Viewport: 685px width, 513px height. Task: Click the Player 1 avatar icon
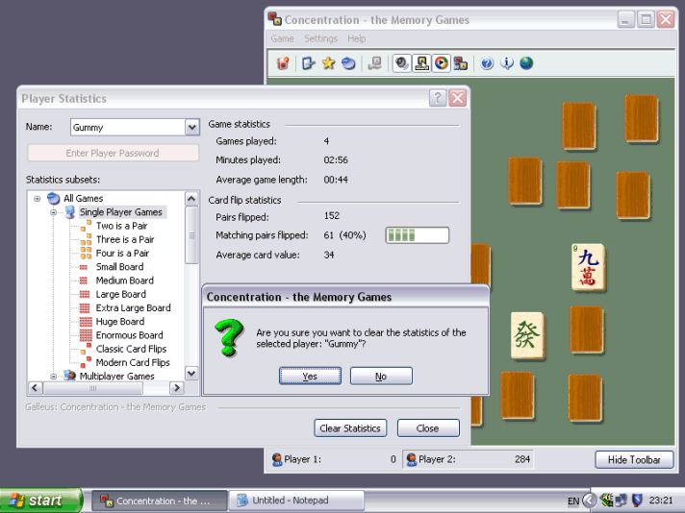(x=276, y=459)
